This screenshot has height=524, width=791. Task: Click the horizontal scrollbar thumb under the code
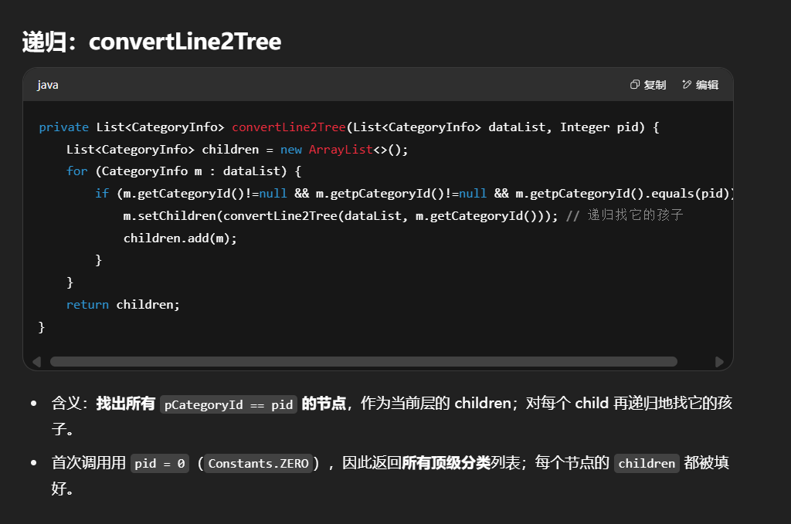pos(363,362)
